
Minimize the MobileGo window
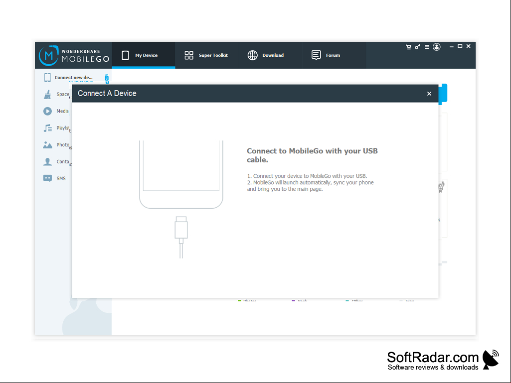click(451, 47)
